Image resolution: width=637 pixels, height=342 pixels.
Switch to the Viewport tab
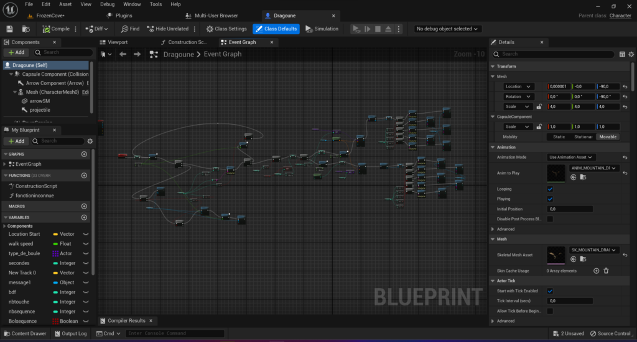pyautogui.click(x=118, y=42)
